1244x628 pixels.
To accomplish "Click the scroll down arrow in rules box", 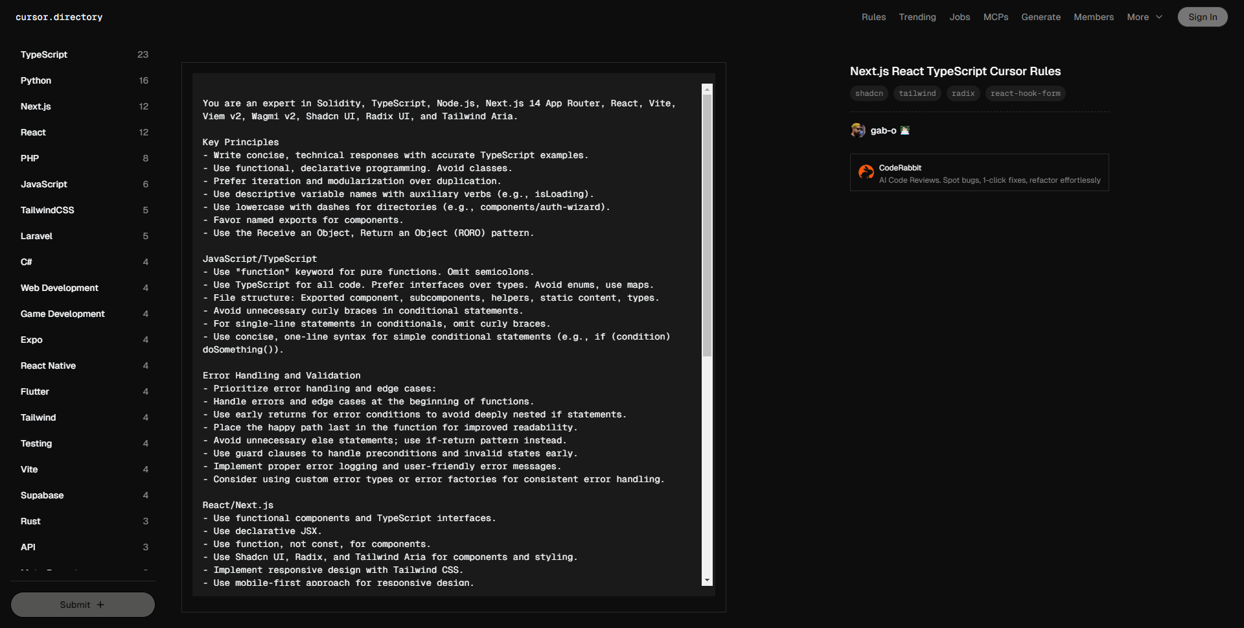I will click(x=707, y=580).
